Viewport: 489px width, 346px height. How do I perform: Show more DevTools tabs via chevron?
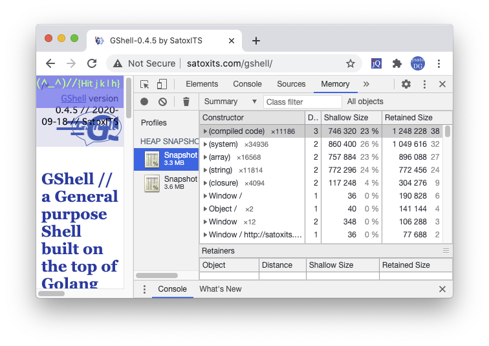tap(366, 84)
